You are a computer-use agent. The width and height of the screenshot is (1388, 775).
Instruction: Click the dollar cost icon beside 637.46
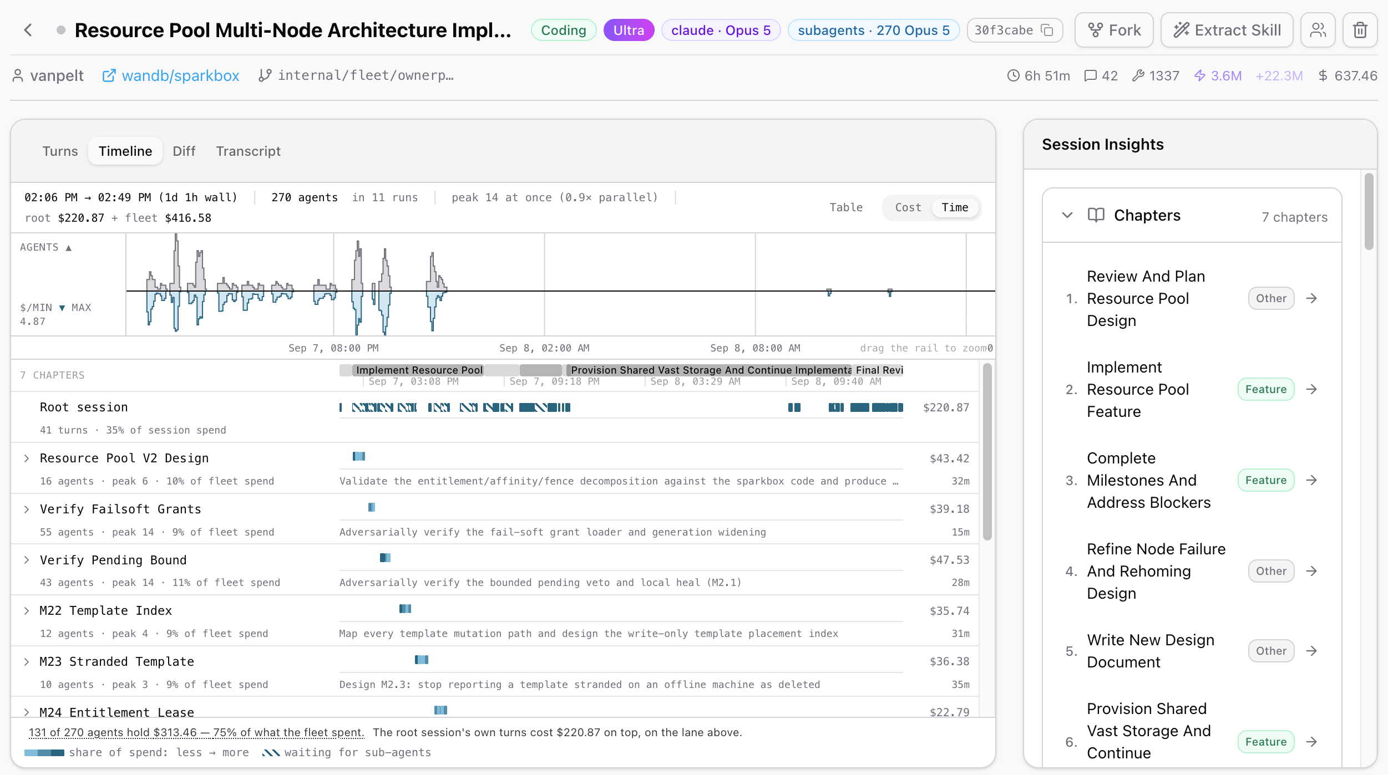(x=1323, y=75)
